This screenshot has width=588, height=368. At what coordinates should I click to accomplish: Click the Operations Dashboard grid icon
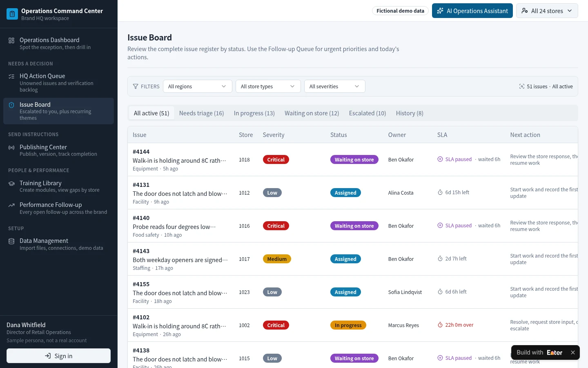coord(11,40)
